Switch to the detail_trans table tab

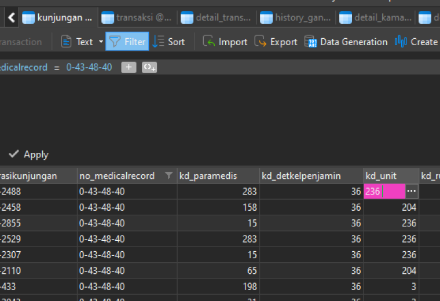pyautogui.click(x=216, y=17)
